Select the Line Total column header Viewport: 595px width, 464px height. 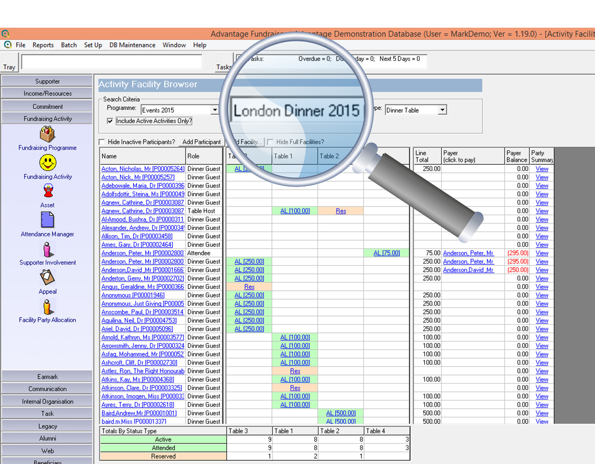[427, 156]
